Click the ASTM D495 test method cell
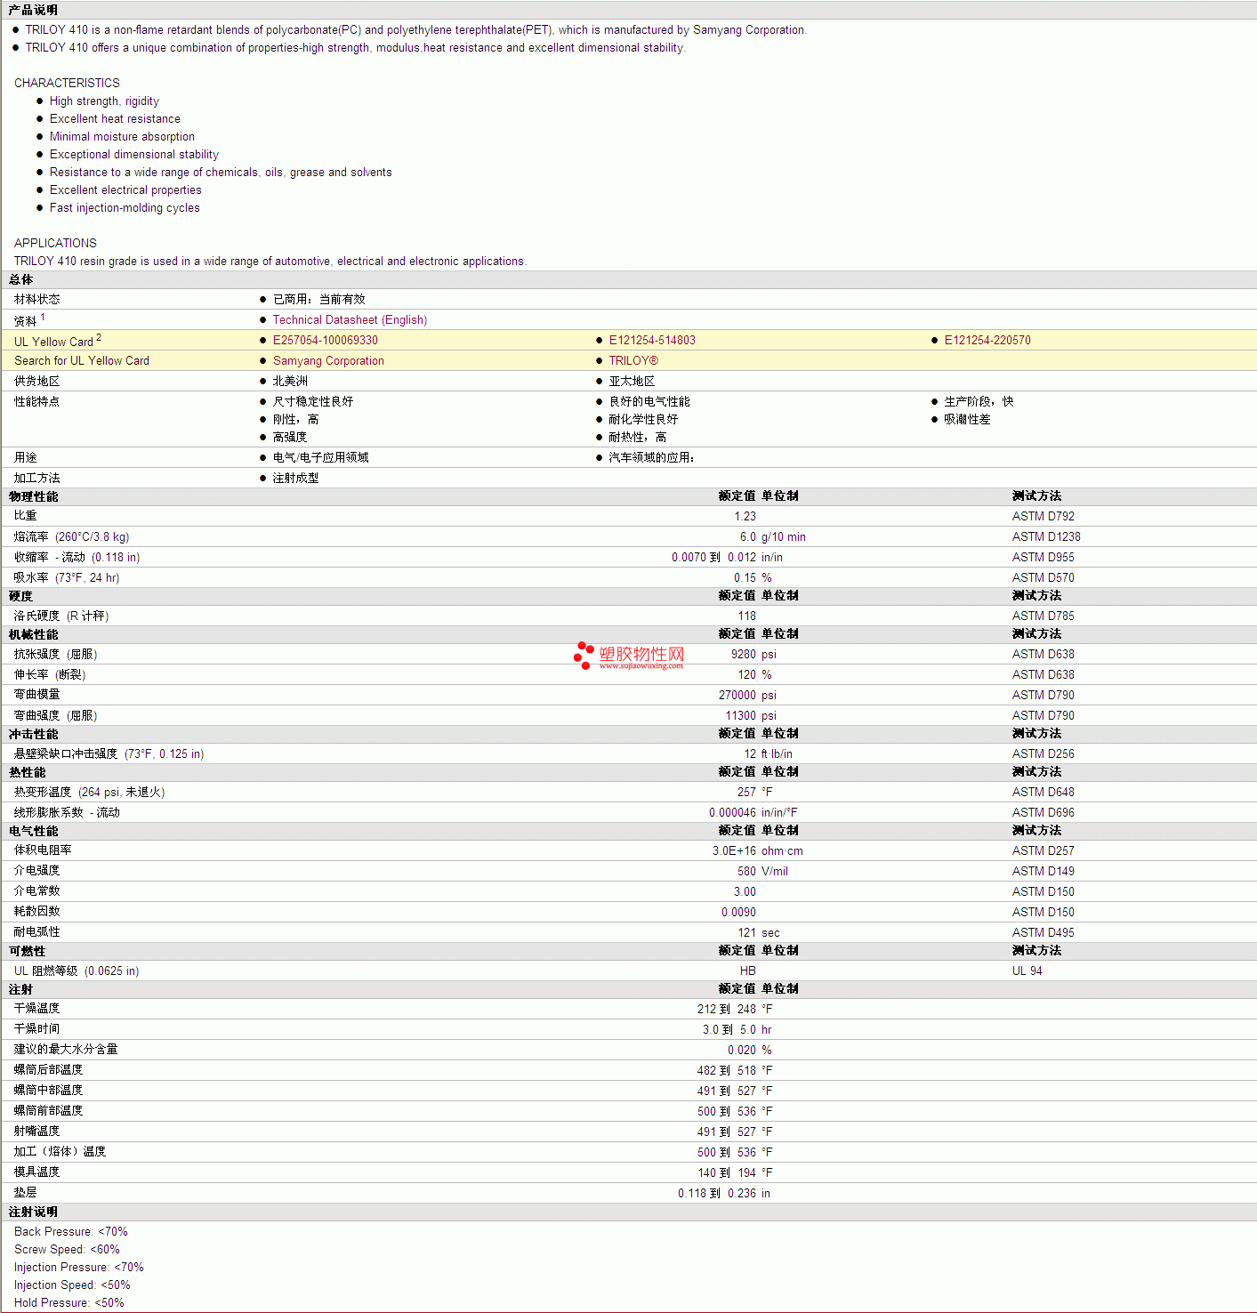Image resolution: width=1257 pixels, height=1313 pixels. [x=1043, y=933]
